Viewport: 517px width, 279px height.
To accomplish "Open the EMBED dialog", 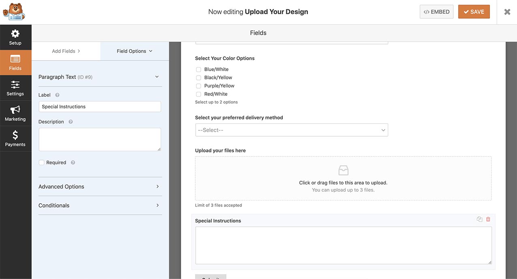I will 436,11.
